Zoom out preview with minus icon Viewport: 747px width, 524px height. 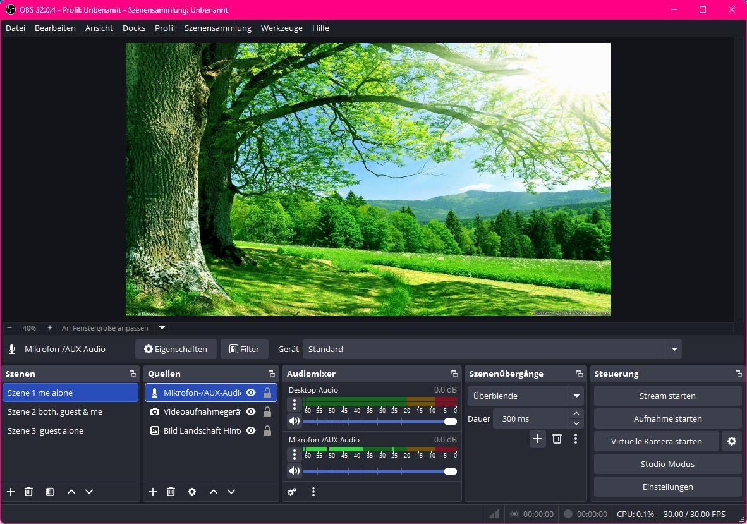[x=9, y=328]
